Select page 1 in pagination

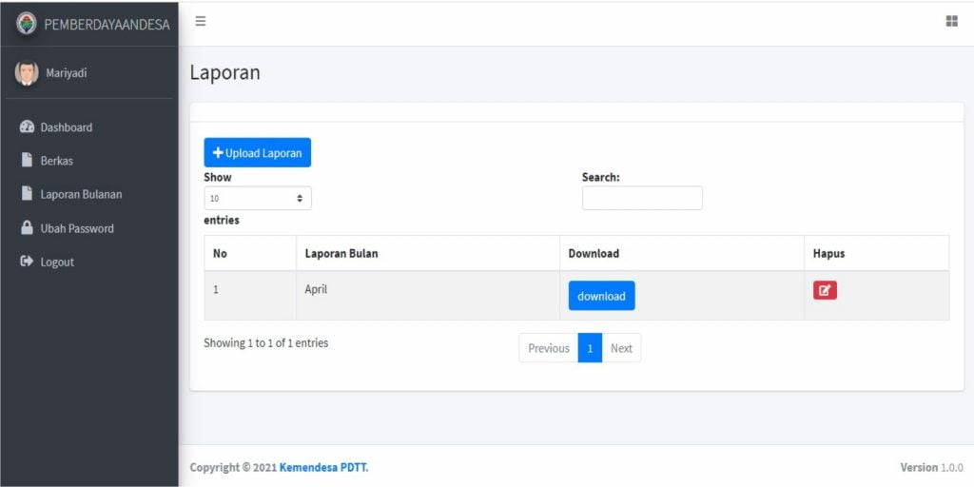tap(590, 348)
